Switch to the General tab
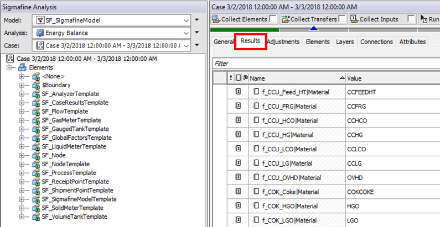440x227 pixels. point(224,42)
